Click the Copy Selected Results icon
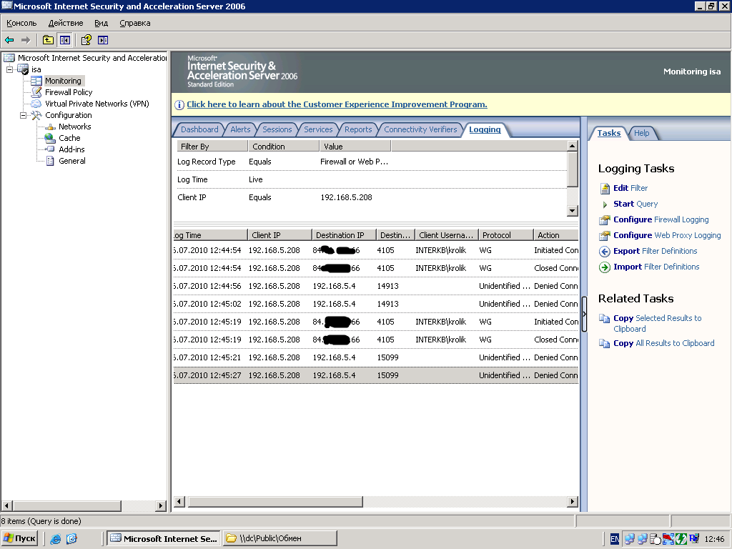This screenshot has width=732, height=549. [605, 318]
